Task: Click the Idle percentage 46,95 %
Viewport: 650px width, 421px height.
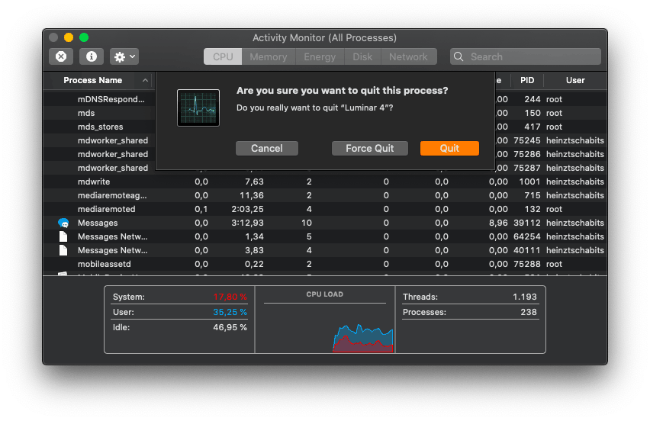Action: click(230, 327)
